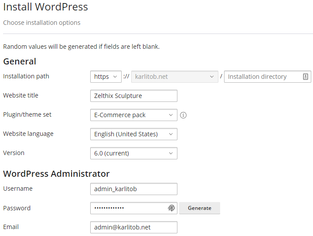This screenshot has width=313, height=236.
Task: Toggle password visibility eye icon
Action: click(171, 208)
